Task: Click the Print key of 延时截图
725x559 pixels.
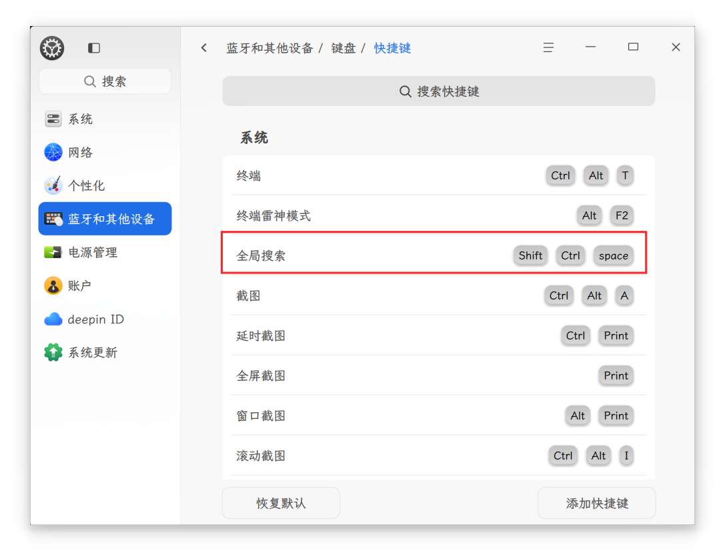Action: point(616,336)
